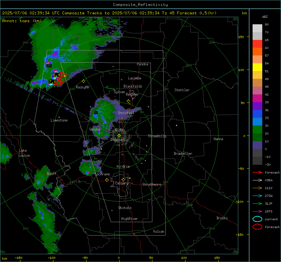281x262 pixels.
Task: Click the Olds label
Action: coord(119,130)
